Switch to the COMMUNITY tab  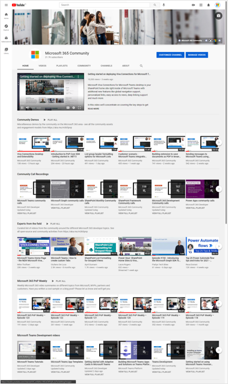pos(84,65)
